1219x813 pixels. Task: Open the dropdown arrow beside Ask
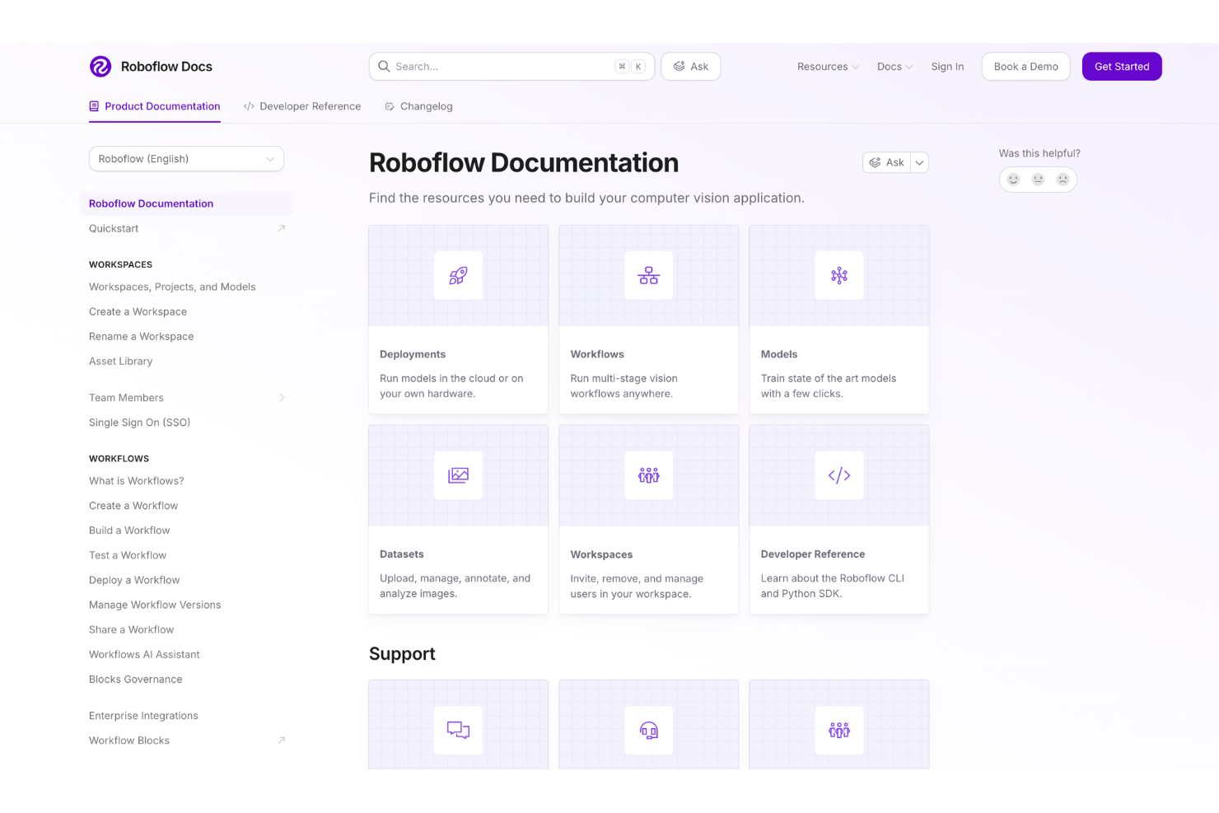(919, 162)
